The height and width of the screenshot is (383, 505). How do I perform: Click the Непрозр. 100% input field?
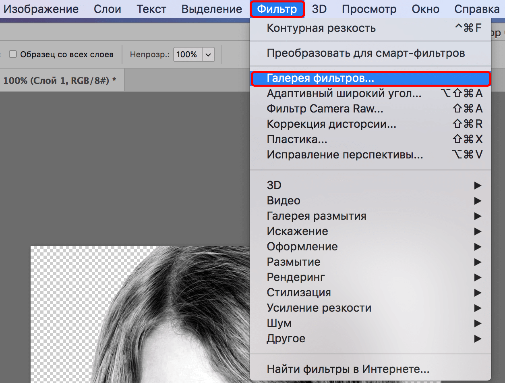187,54
